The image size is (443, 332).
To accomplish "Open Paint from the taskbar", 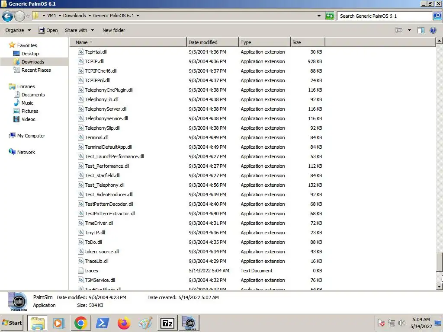I will [145, 323].
